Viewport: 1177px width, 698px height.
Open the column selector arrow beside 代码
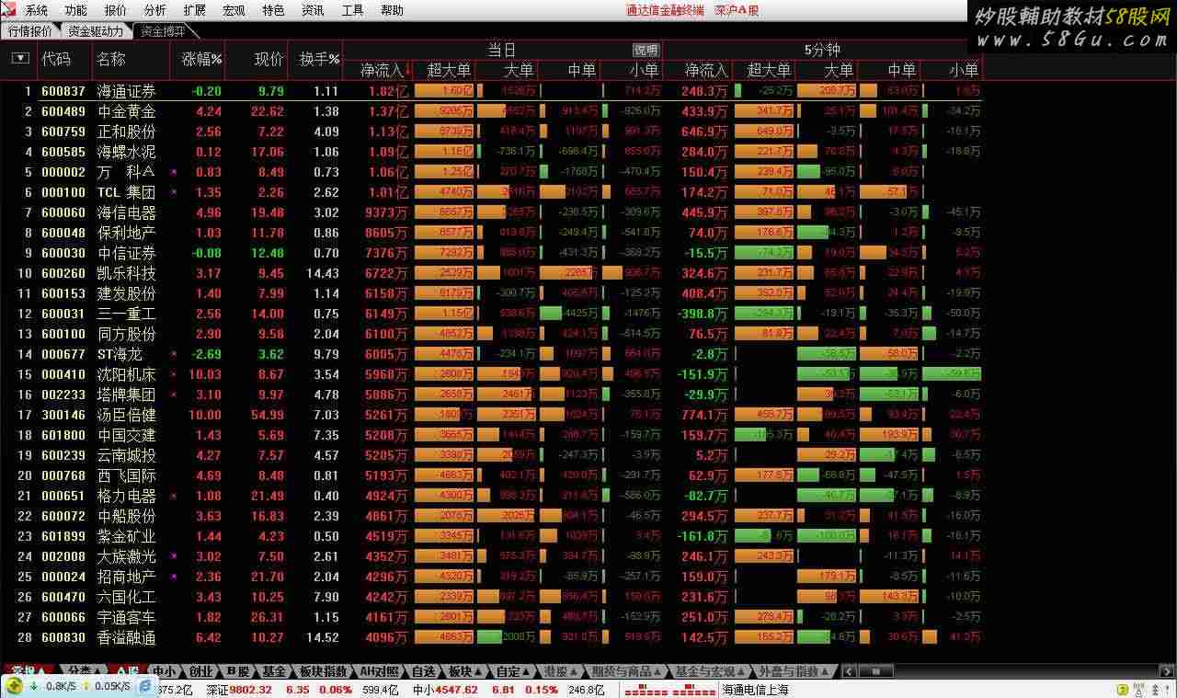point(20,59)
